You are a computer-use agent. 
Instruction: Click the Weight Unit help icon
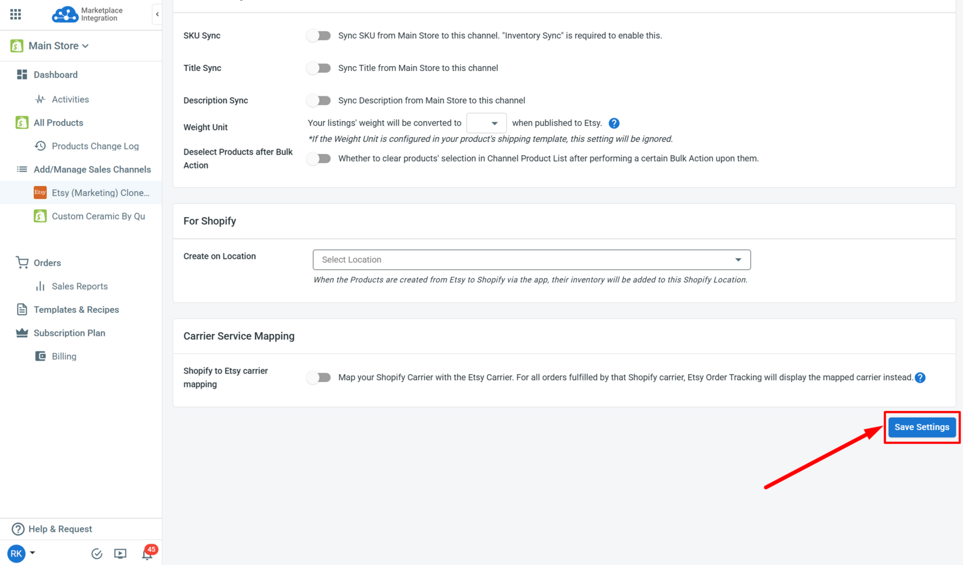(x=614, y=123)
